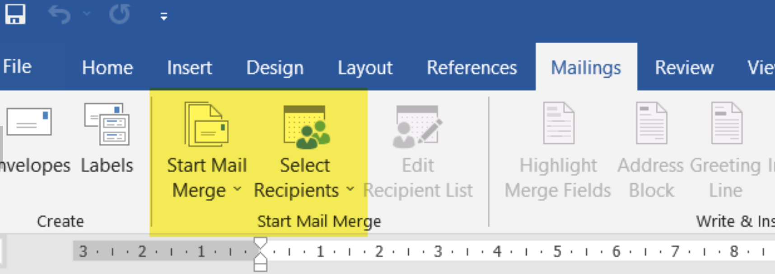Open the Labels tool
This screenshot has width=775, height=274.
pos(107,124)
